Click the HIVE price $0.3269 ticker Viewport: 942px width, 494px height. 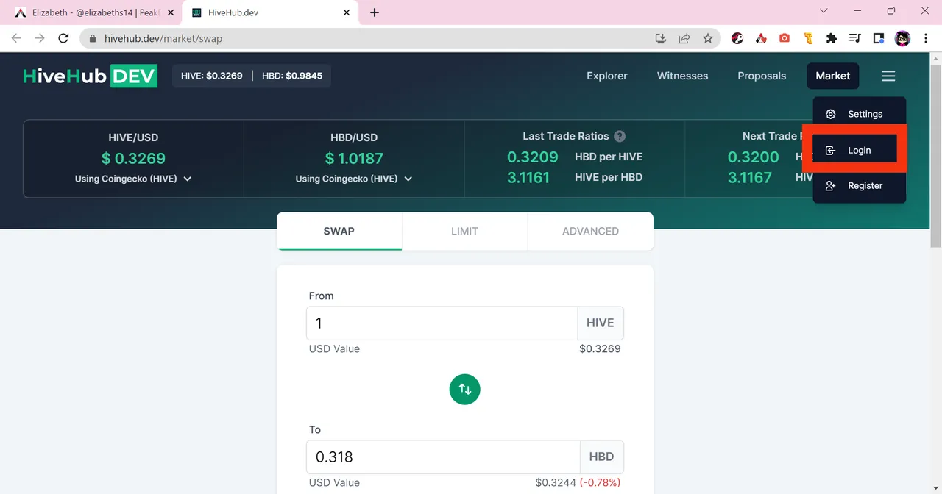click(212, 76)
